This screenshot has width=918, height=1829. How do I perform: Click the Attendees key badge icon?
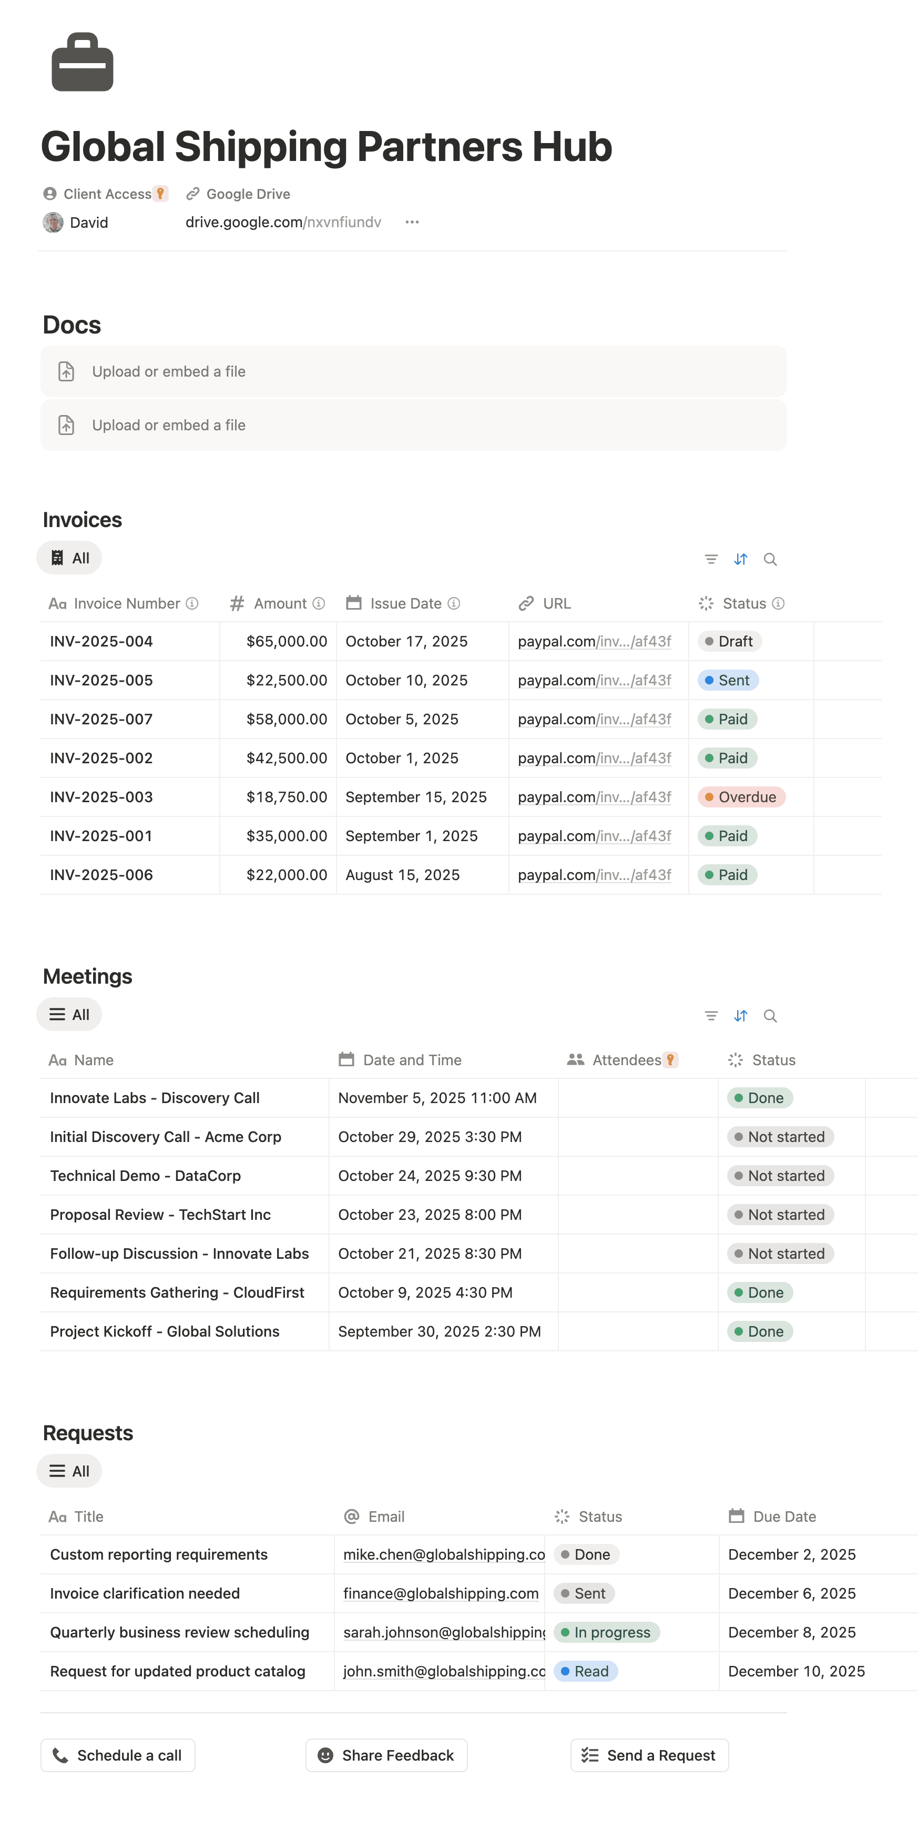(x=670, y=1060)
